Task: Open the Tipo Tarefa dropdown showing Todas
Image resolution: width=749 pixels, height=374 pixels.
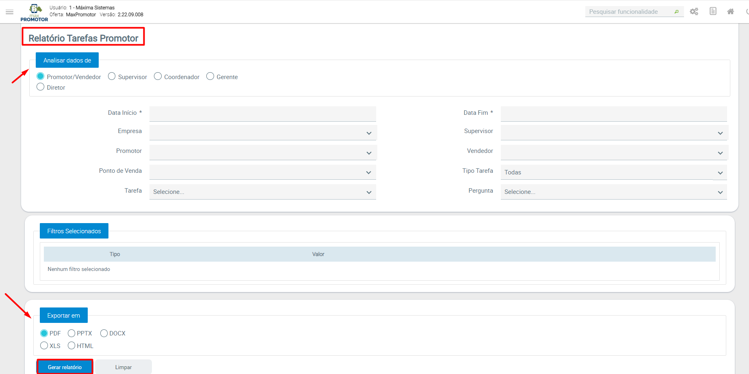Action: coord(614,172)
